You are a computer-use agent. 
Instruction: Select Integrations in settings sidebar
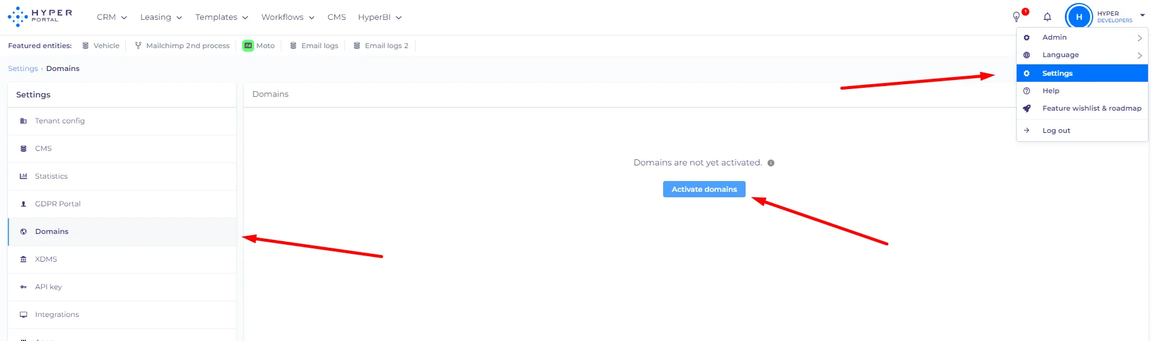tap(122, 315)
